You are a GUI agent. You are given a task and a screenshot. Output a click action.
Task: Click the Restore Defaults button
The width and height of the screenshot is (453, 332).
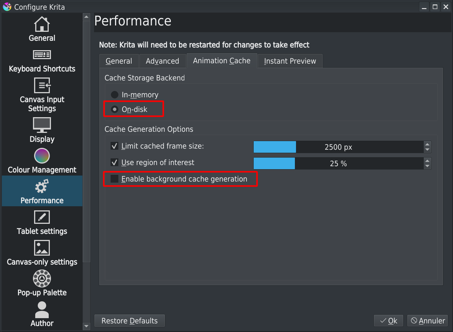coord(130,321)
